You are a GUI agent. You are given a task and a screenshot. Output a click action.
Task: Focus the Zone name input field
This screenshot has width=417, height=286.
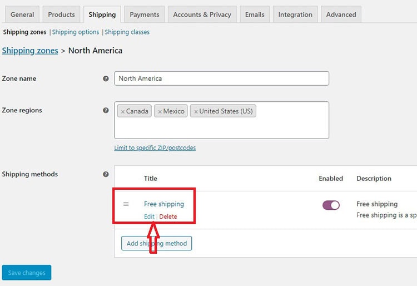[221, 78]
